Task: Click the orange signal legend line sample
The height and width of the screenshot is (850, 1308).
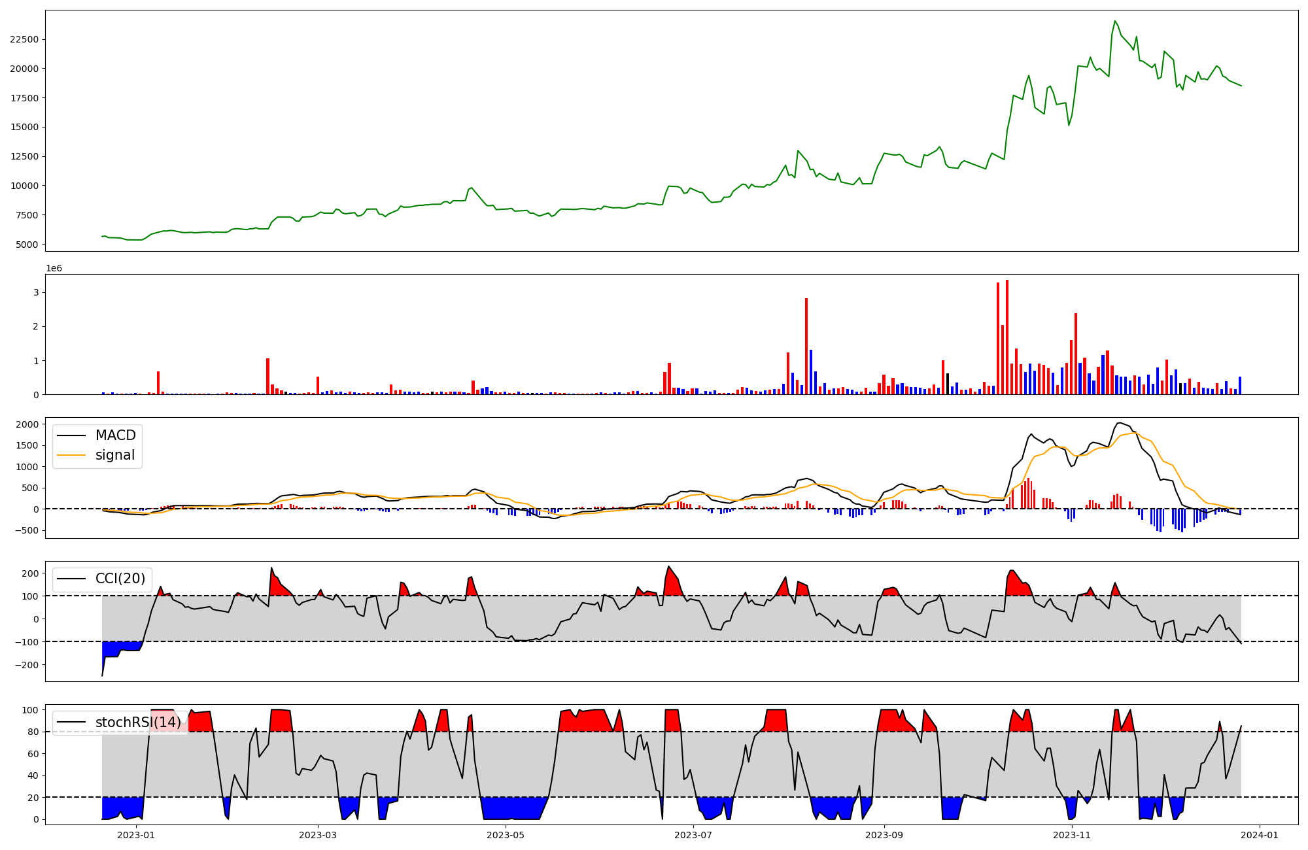Action: point(71,455)
